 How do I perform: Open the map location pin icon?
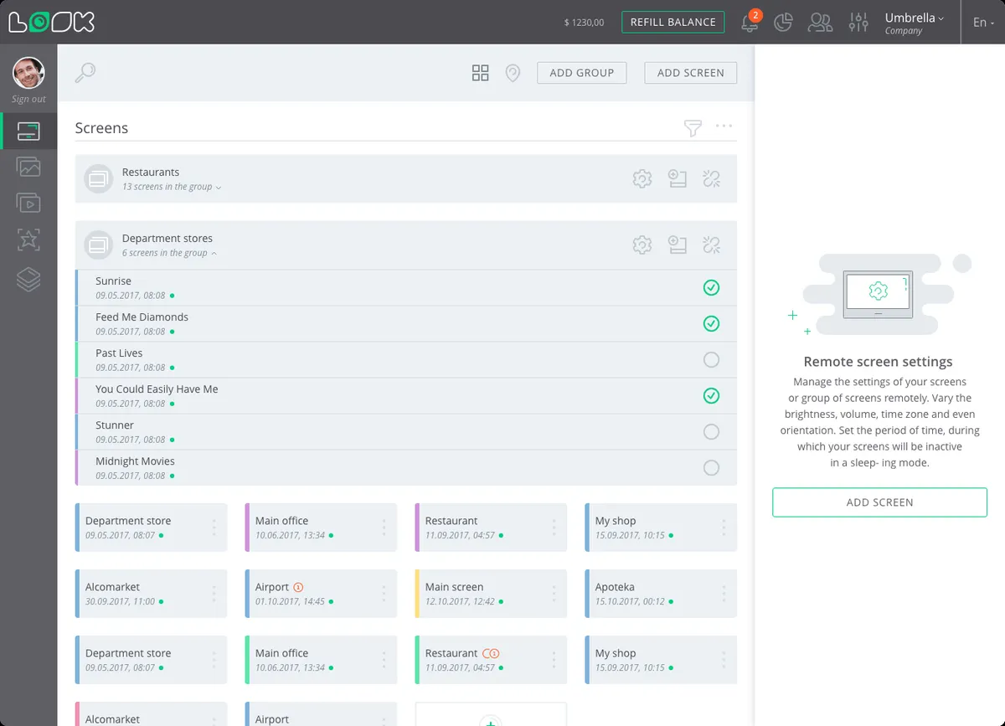coord(513,73)
